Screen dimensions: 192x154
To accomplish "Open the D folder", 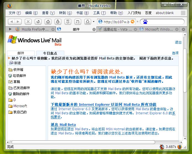I will click(x=12, y=100).
